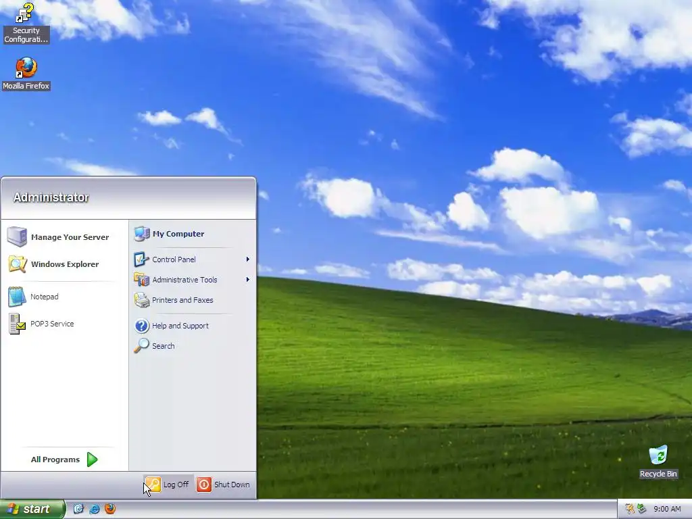692x519 pixels.
Task: Click the Start button
Action: 32,509
